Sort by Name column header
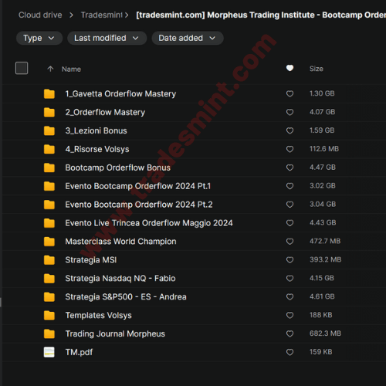This screenshot has width=386, height=386. (x=71, y=69)
